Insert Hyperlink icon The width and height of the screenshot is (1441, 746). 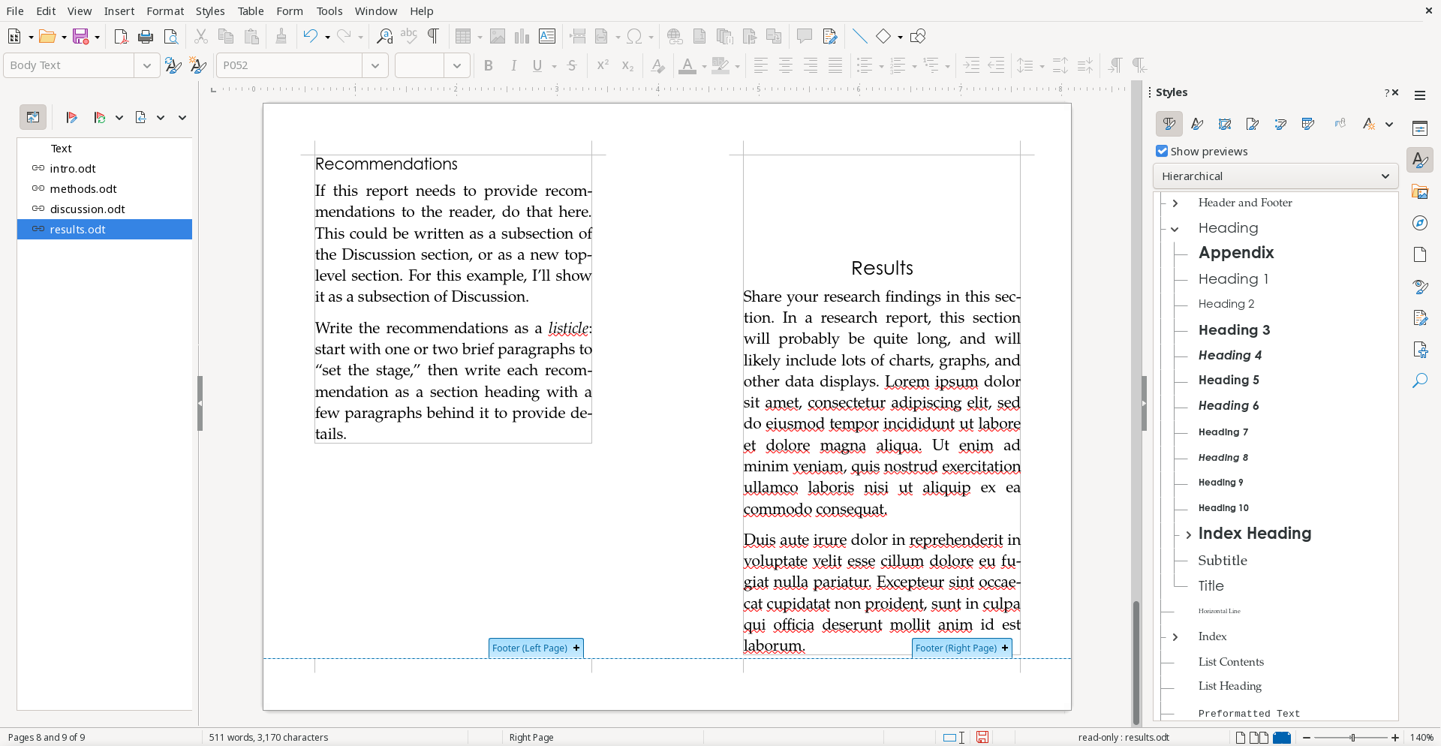pos(675,36)
